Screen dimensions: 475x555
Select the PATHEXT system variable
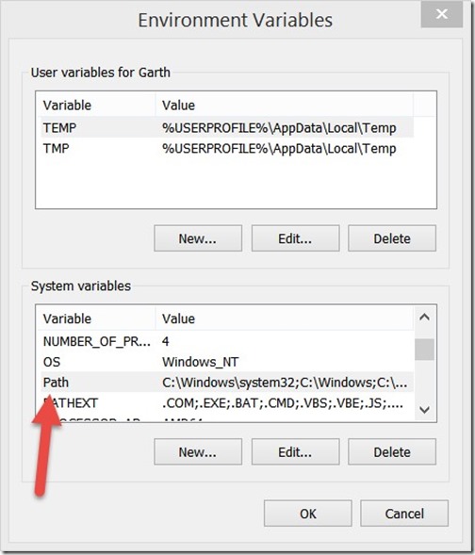point(227,402)
